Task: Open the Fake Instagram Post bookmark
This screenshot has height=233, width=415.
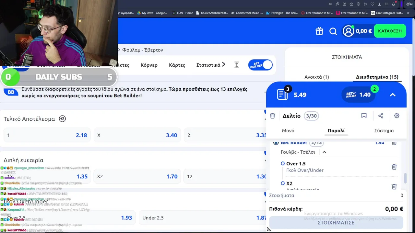Action: [x=387, y=13]
